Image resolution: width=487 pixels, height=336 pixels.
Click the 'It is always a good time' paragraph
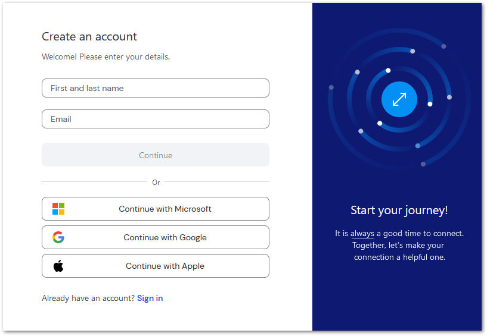coord(399,245)
